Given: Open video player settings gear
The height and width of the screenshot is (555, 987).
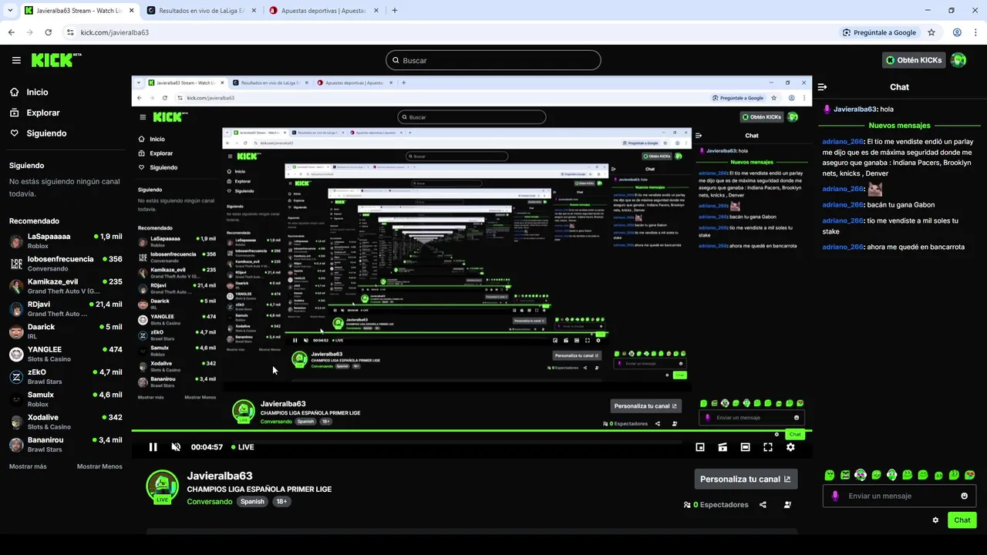Looking at the screenshot, I should click(790, 447).
